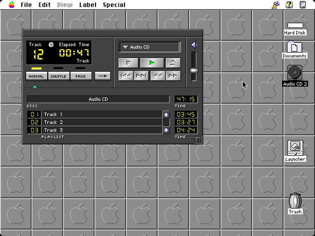This screenshot has height=236, width=315.
Task: Open the Label menu
Action: pos(88,5)
